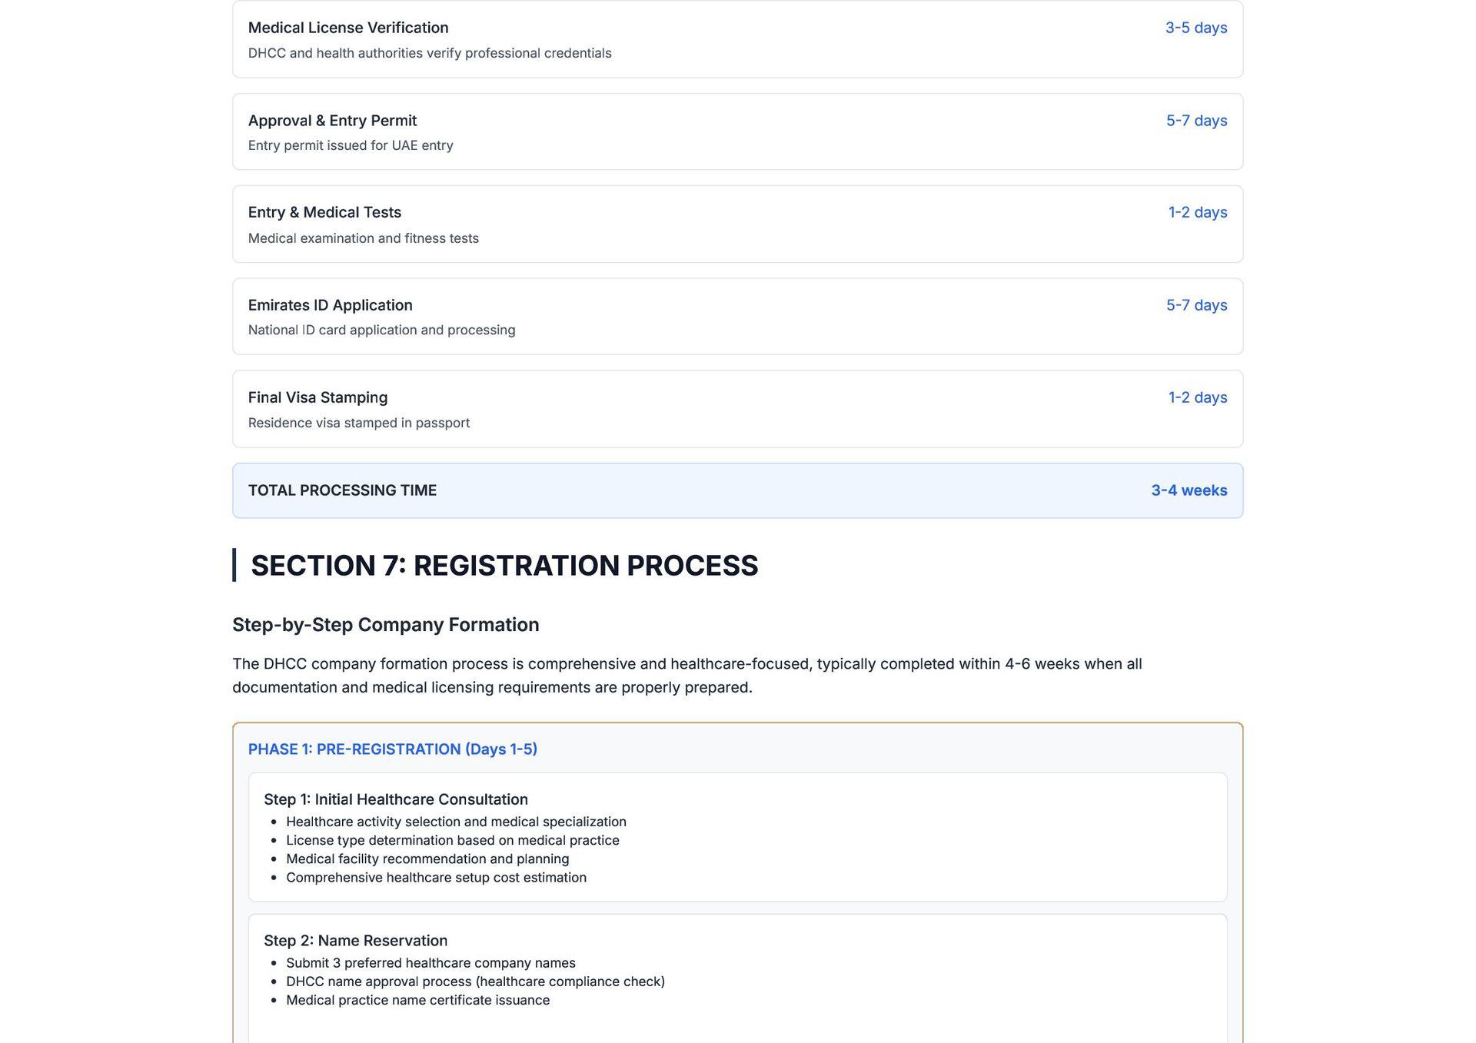Click the Entry & Medical Tests heading

[324, 212]
